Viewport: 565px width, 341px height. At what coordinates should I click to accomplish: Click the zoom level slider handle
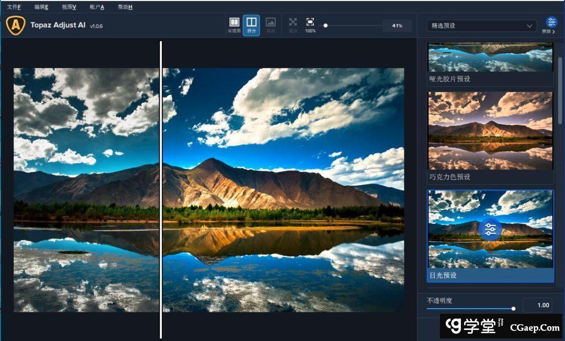[x=325, y=25]
